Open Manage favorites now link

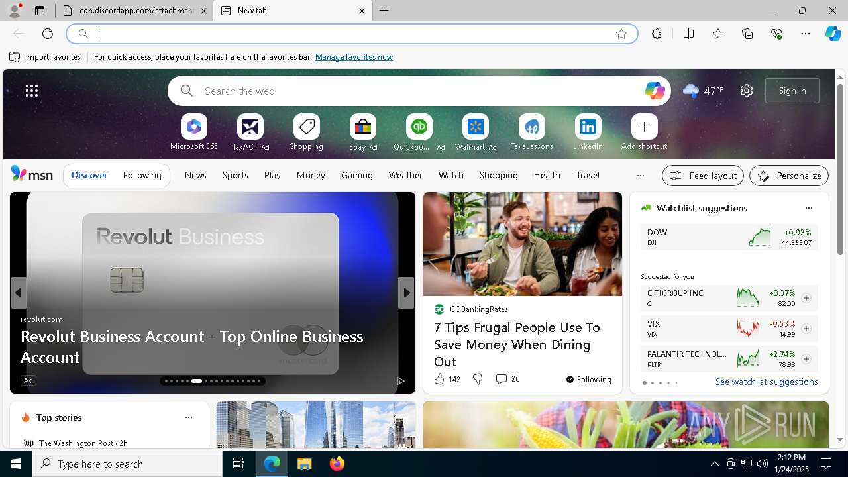coord(354,57)
